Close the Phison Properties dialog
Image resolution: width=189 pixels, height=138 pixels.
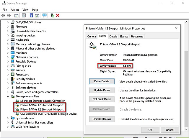pyautogui.click(x=176, y=28)
